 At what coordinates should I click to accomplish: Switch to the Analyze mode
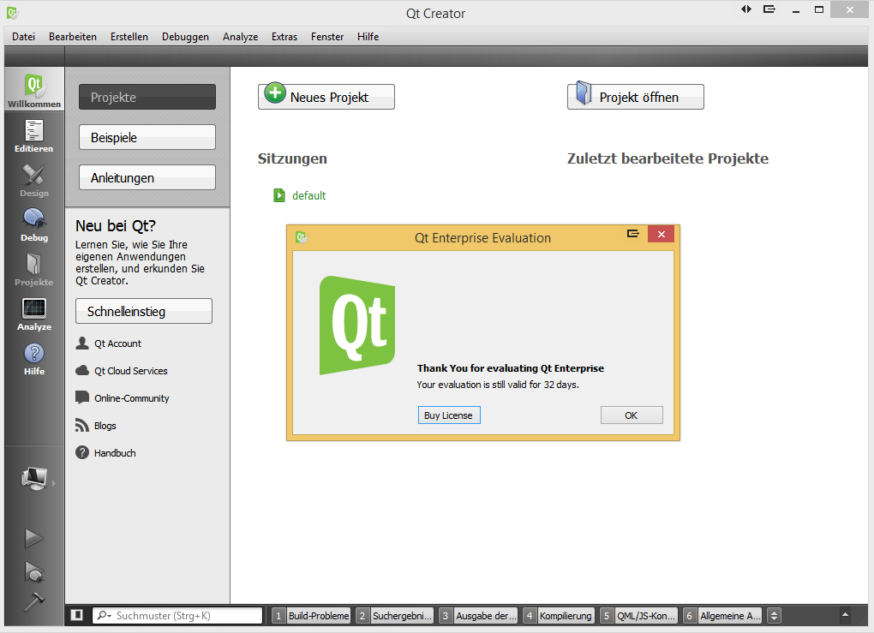34,315
